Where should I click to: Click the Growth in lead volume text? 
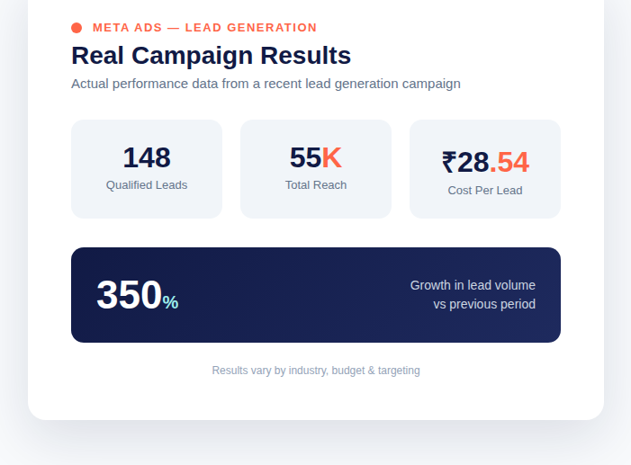(x=473, y=285)
